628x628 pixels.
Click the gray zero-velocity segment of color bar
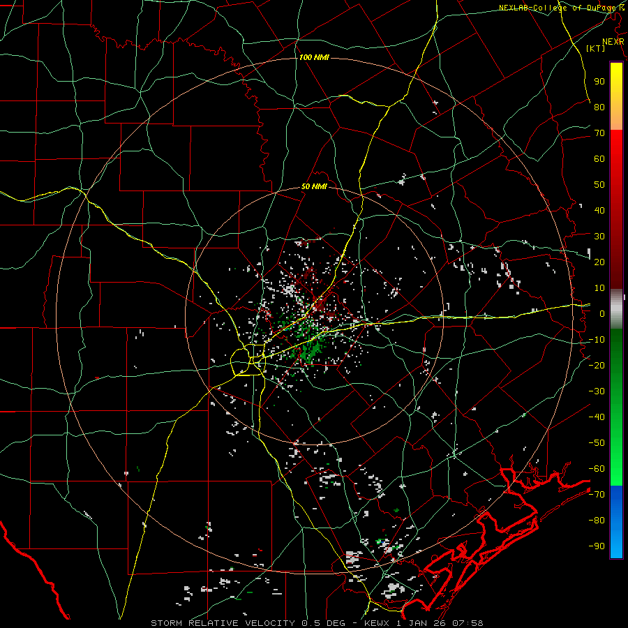(616, 308)
